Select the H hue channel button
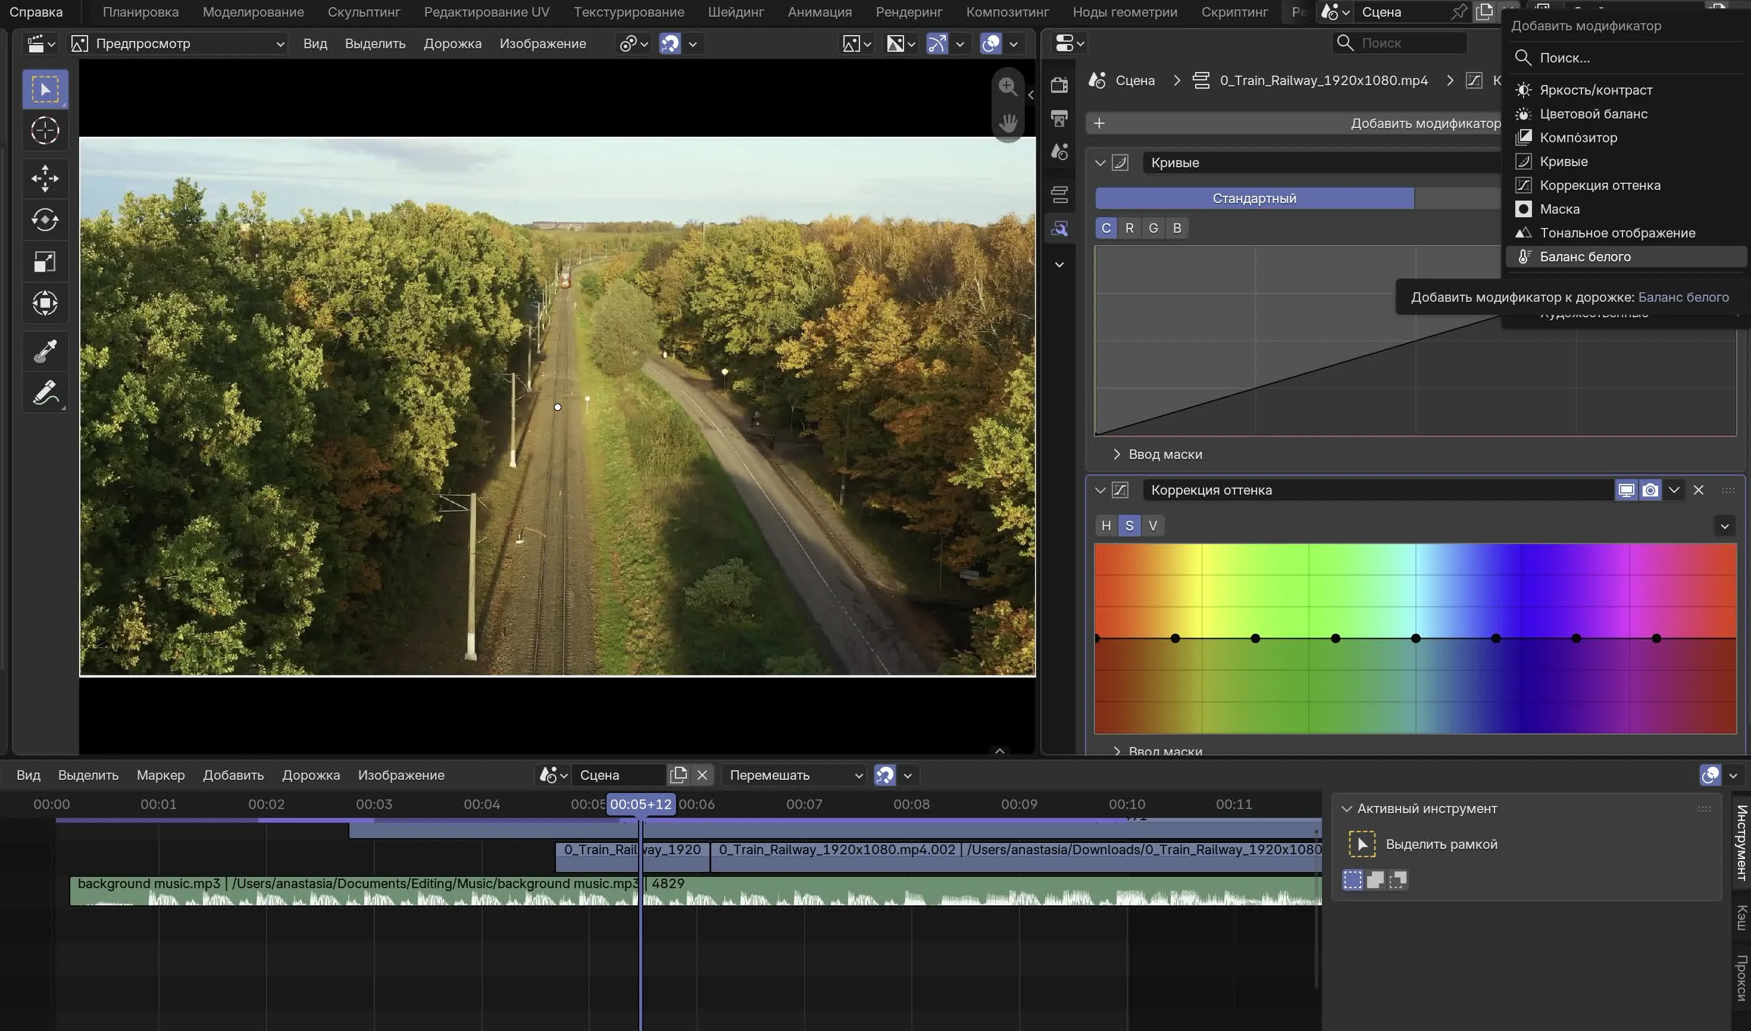 tap(1106, 526)
